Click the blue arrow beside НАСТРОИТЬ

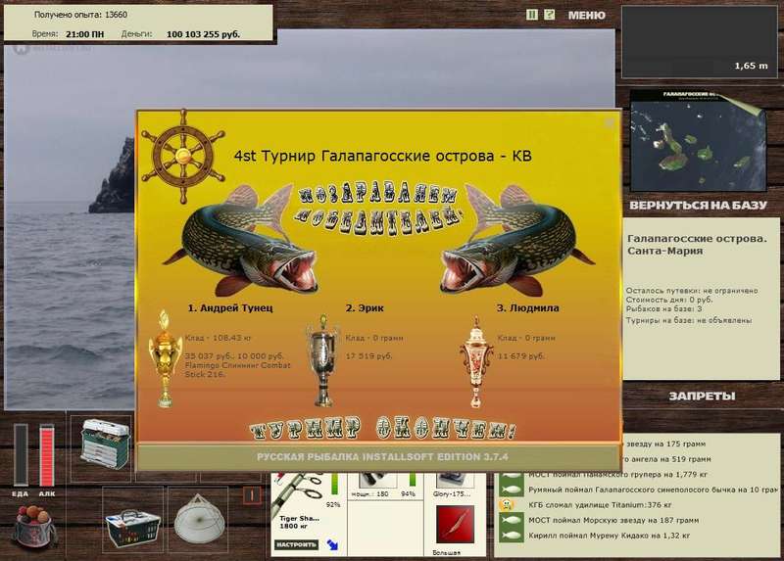click(x=332, y=544)
